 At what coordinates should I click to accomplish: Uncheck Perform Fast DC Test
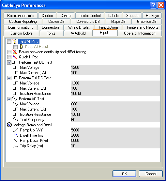click(9, 62)
